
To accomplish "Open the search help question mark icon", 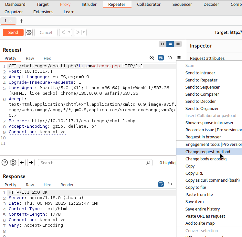I will [5, 163].
